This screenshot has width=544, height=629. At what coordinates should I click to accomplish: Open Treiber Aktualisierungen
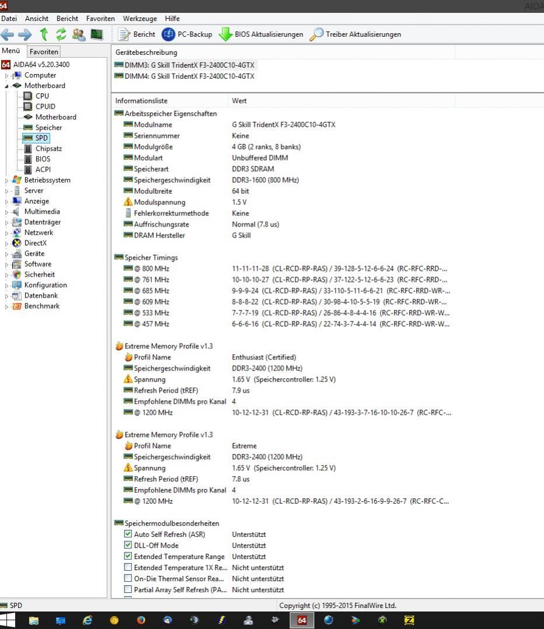(355, 34)
